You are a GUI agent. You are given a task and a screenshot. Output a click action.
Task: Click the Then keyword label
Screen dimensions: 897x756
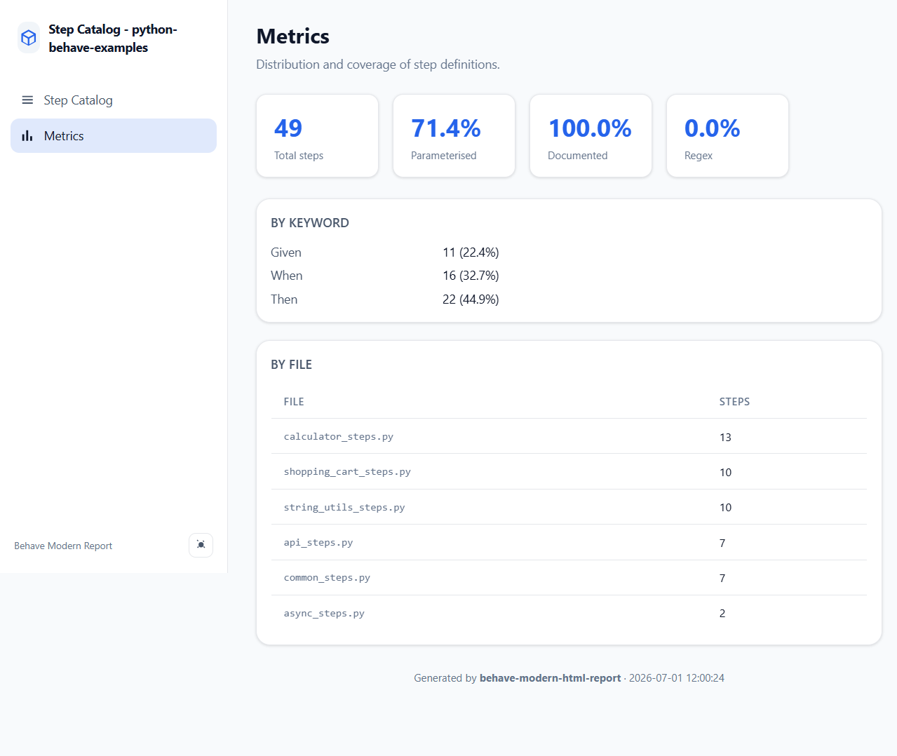pyautogui.click(x=284, y=299)
